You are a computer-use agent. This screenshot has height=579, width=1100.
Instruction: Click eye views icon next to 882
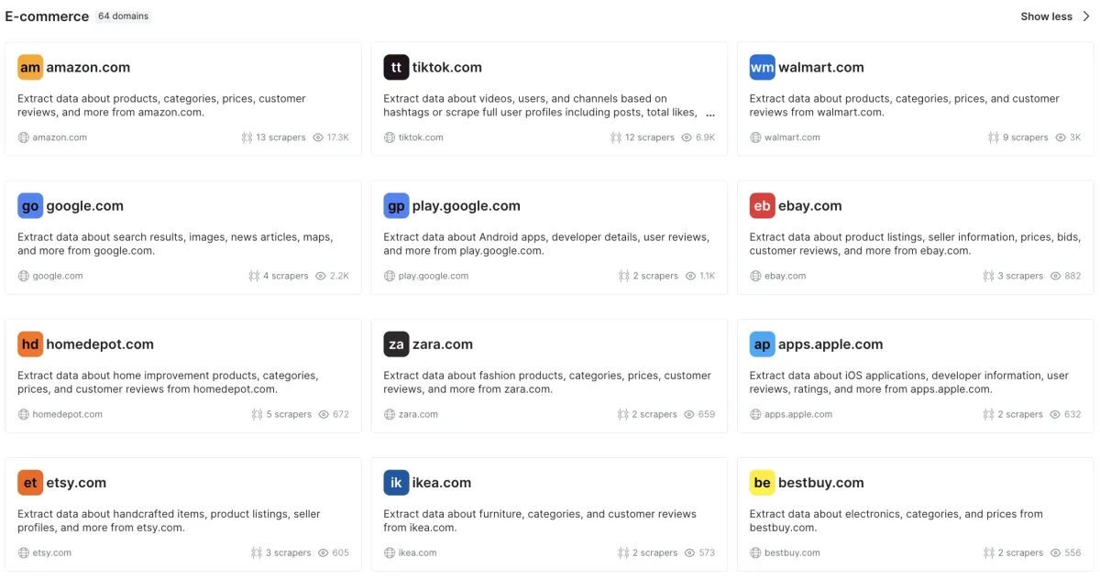(x=1055, y=276)
